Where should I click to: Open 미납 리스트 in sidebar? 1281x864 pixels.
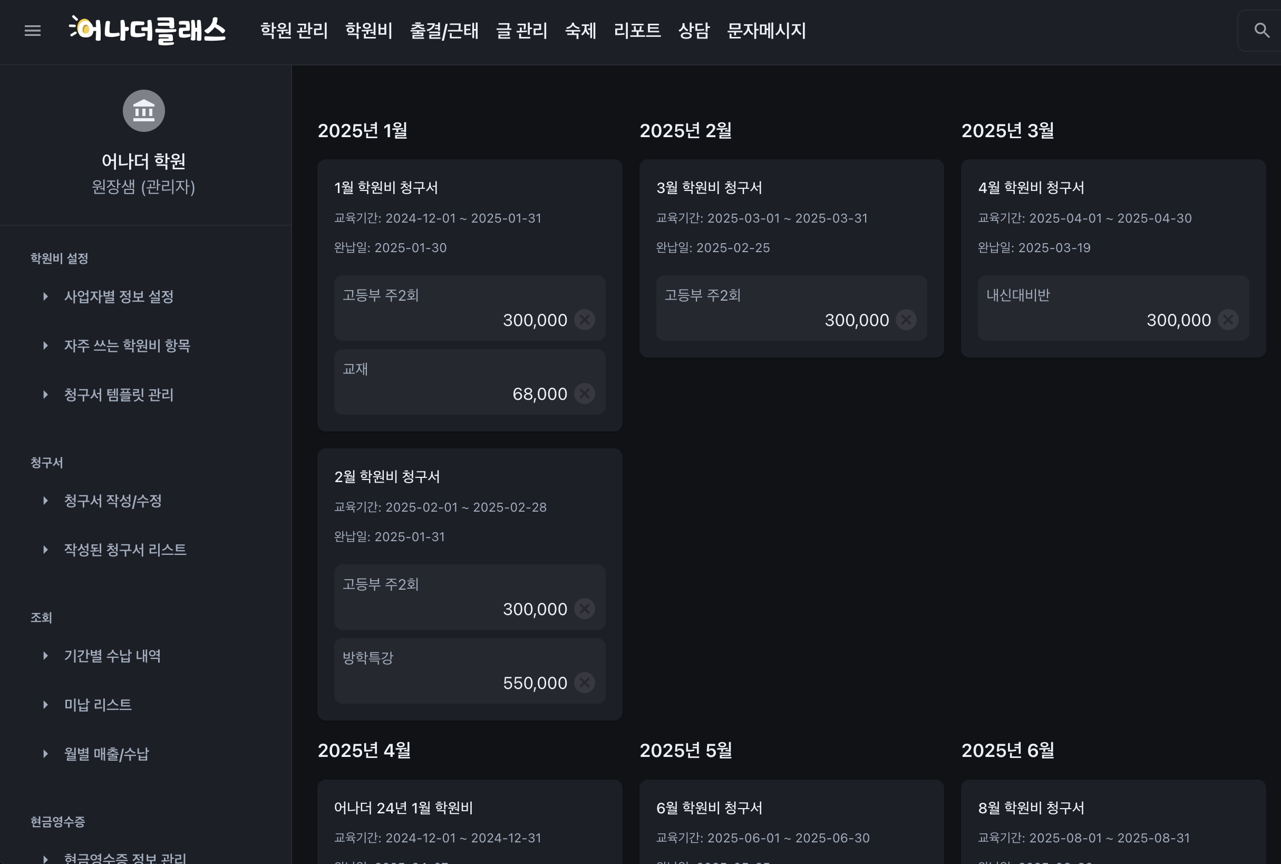coord(98,705)
